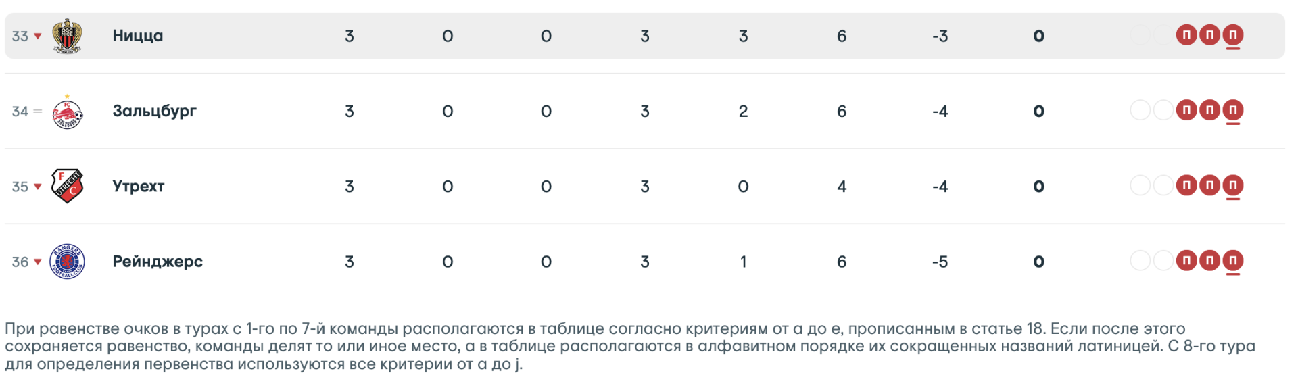Click the Rangers club crest

click(x=67, y=262)
